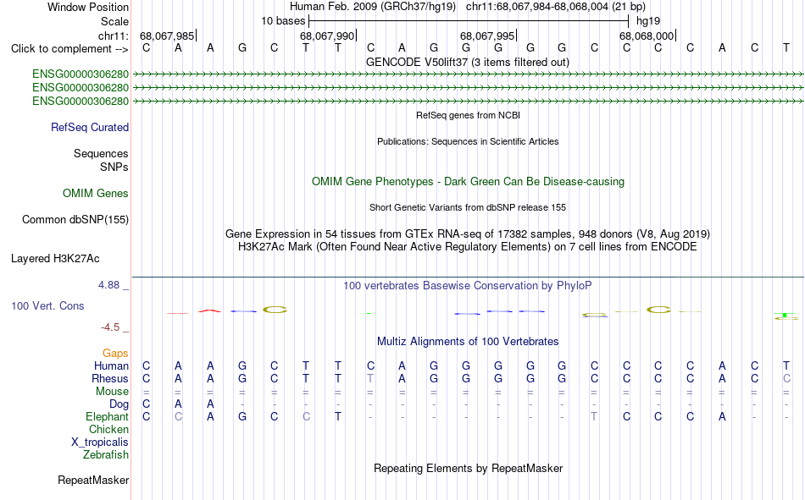805x500 pixels.
Task: Click the -4.5 lower range value
Action: 110,327
